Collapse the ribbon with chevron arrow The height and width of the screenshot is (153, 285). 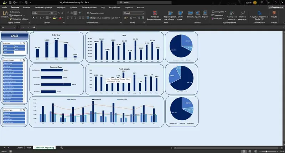(x=284, y=23)
